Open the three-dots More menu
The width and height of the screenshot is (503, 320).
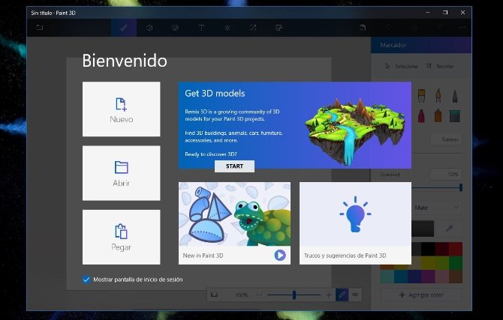click(462, 28)
